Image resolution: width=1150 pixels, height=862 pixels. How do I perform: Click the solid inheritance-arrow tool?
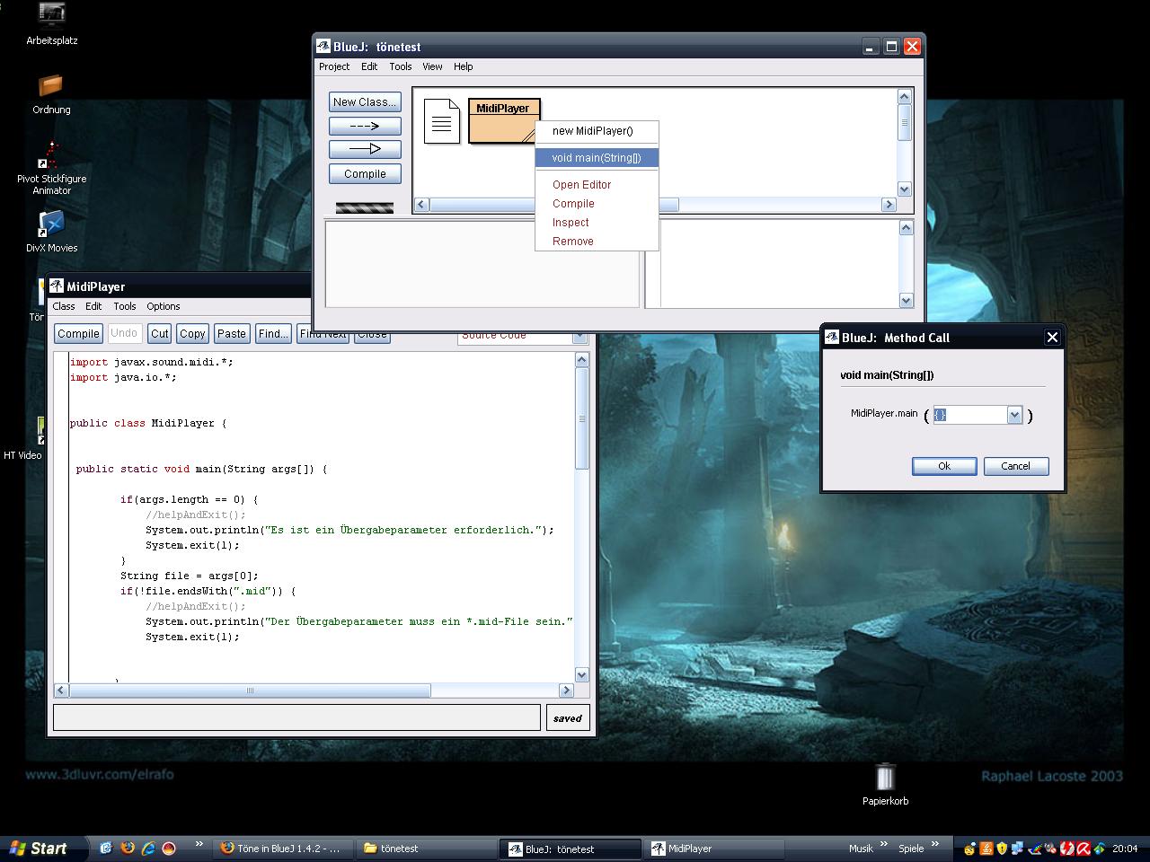coord(365,149)
